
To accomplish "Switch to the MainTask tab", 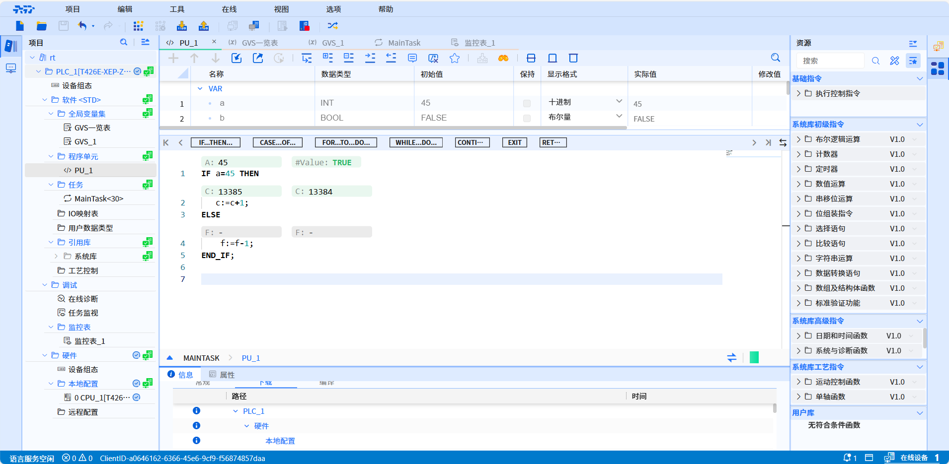I will point(403,43).
